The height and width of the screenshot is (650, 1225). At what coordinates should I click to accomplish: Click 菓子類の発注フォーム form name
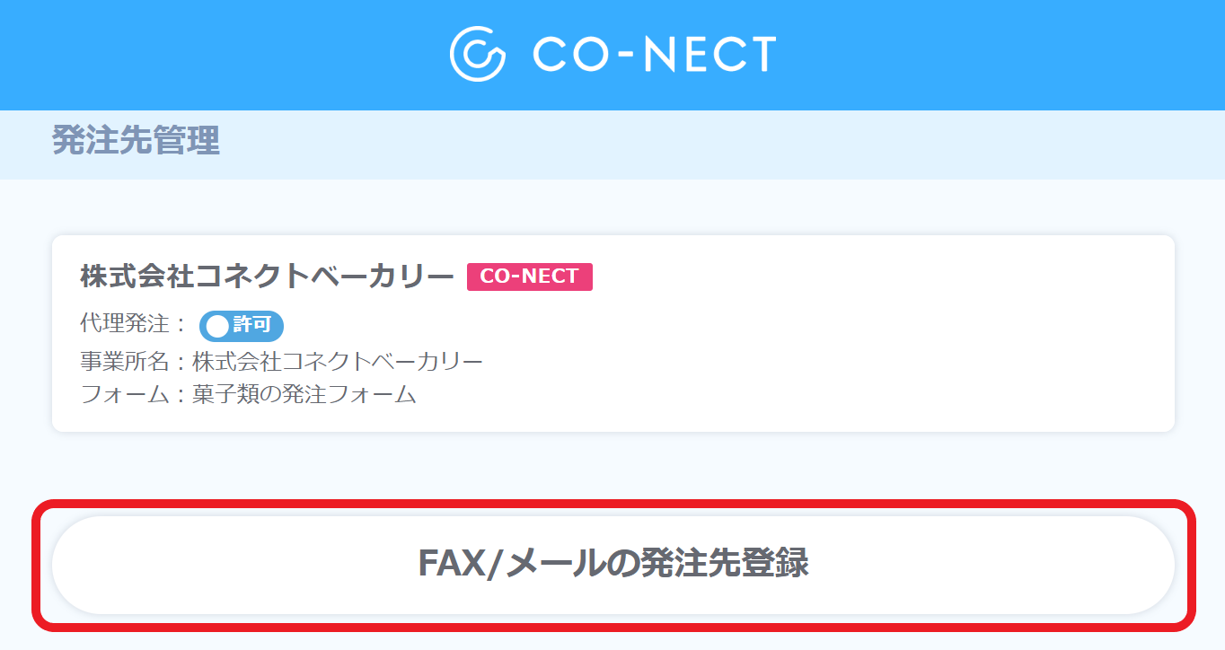(x=304, y=394)
